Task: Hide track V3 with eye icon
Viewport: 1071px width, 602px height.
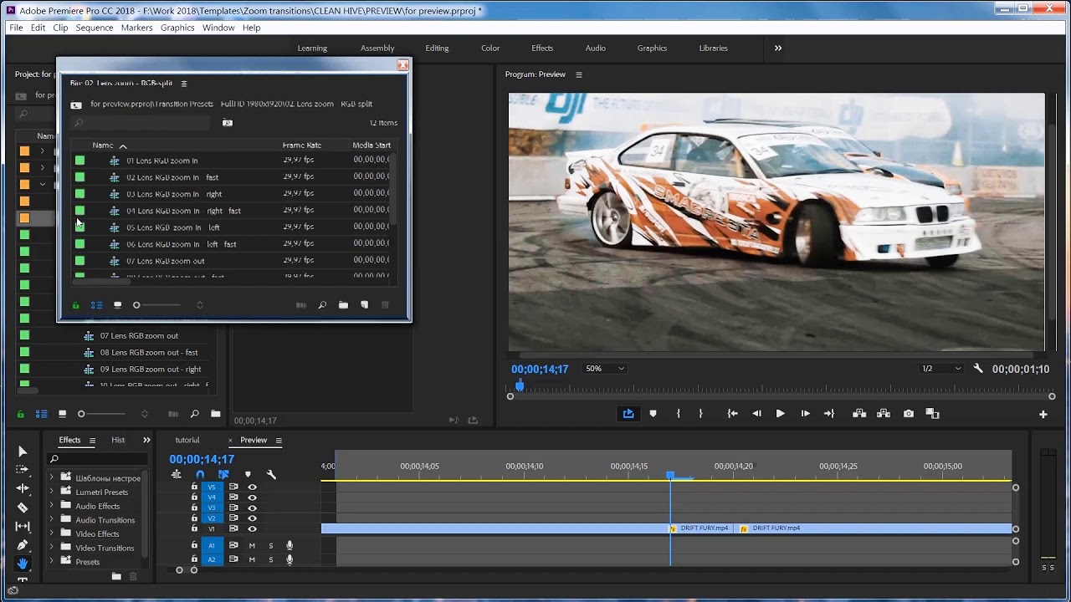Action: 252,508
